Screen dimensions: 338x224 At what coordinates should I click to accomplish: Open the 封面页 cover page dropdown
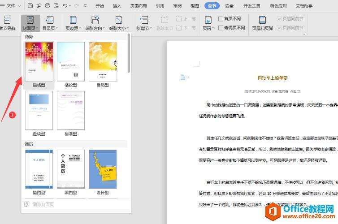pos(30,23)
